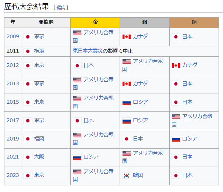The height and width of the screenshot is (192, 223).
Task: Click the US flag in 2017 bronze column
Action: (x=176, y=117)
